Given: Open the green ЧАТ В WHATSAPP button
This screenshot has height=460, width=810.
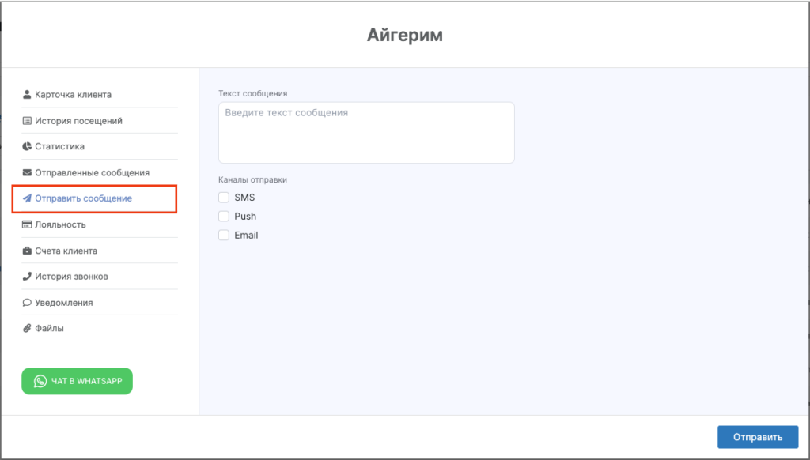Looking at the screenshot, I should point(77,381).
